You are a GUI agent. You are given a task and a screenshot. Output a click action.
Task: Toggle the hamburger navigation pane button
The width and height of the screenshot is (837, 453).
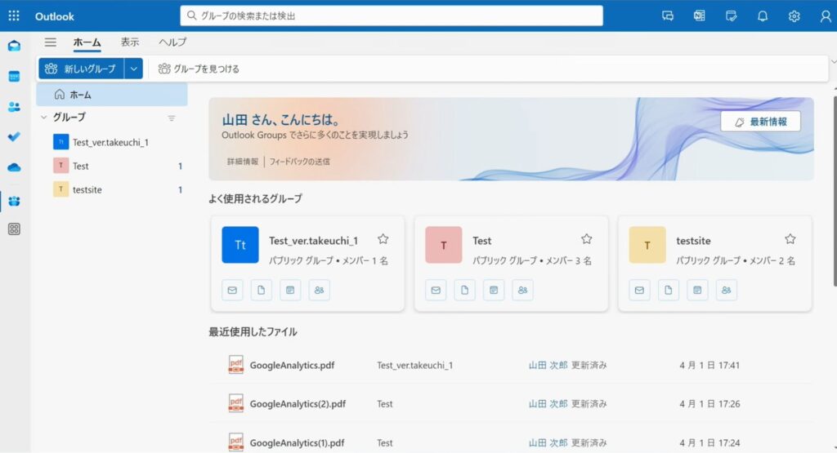(51, 42)
